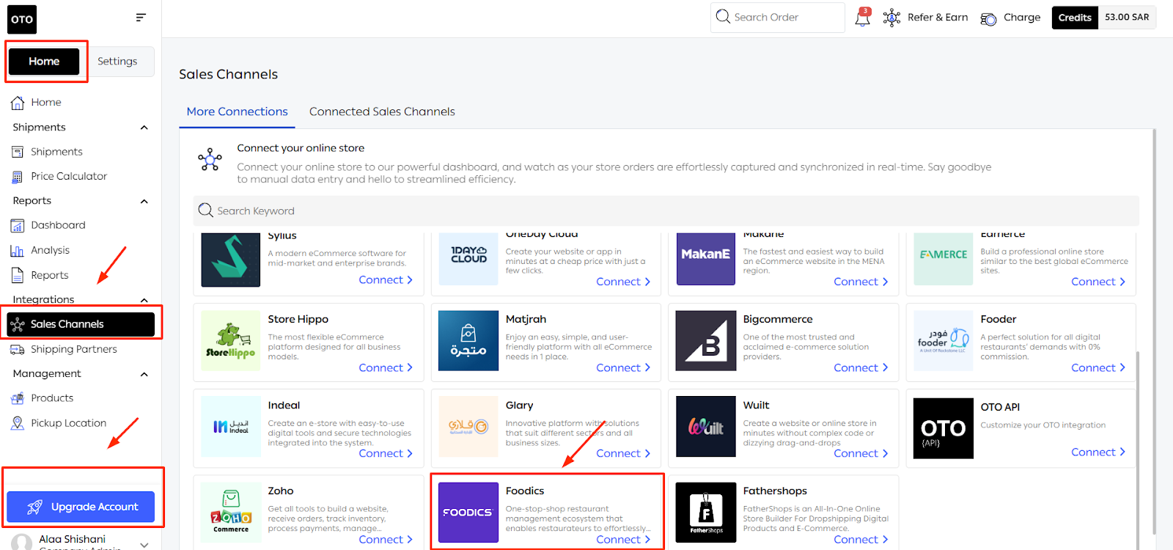The height and width of the screenshot is (550, 1173).
Task: Click the Glary logo
Action: [x=468, y=426]
